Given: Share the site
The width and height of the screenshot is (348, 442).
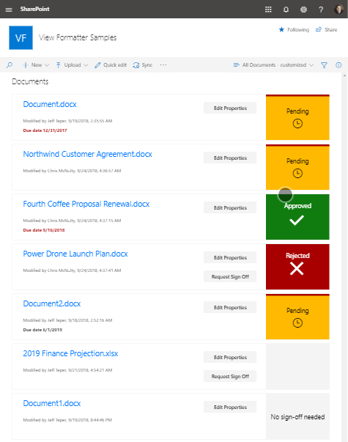Looking at the screenshot, I should coord(326,29).
